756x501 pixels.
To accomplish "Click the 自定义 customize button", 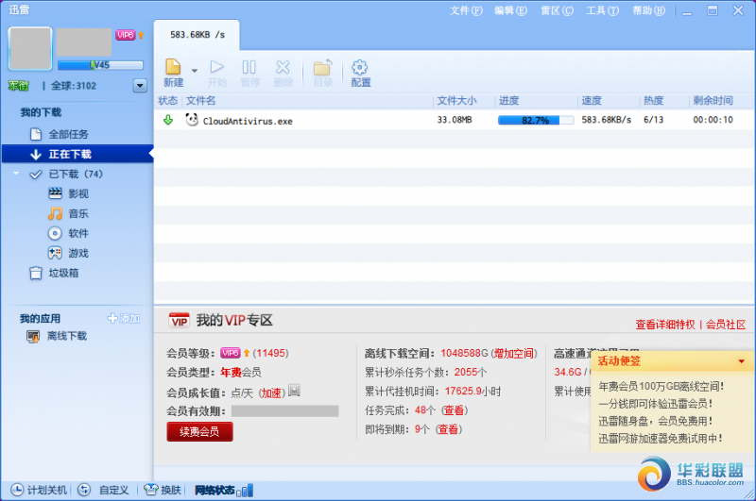I will tap(104, 490).
